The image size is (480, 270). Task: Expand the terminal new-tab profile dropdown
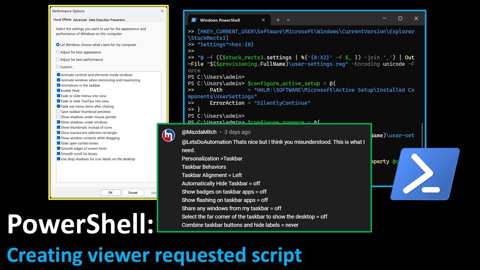(288, 20)
